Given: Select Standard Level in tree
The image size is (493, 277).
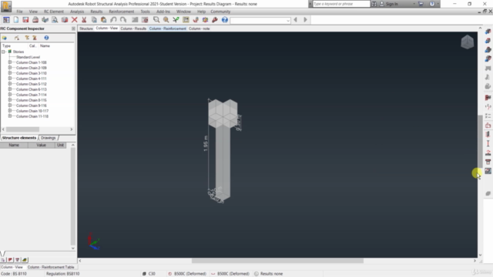Looking at the screenshot, I should (28, 57).
